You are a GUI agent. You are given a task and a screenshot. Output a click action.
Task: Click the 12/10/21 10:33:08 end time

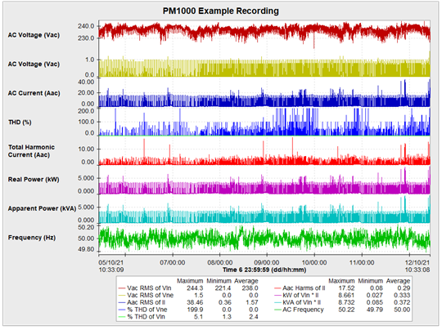click(x=417, y=266)
